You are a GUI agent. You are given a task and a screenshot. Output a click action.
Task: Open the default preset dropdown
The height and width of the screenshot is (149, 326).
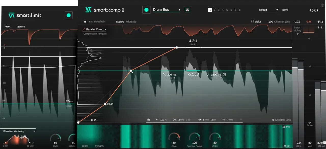[268, 10]
